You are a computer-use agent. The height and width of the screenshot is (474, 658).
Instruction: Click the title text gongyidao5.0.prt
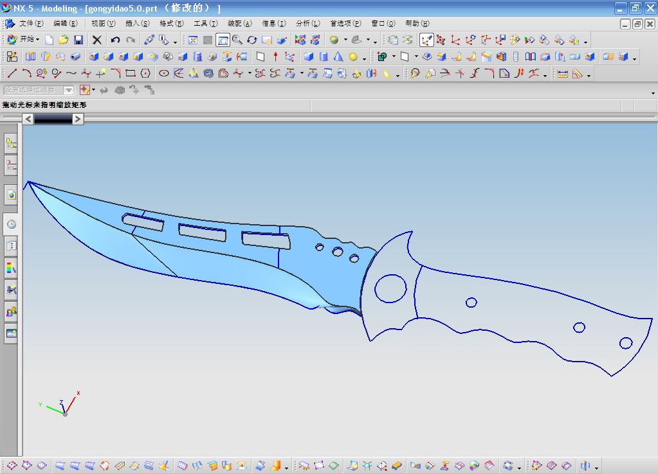coord(122,8)
